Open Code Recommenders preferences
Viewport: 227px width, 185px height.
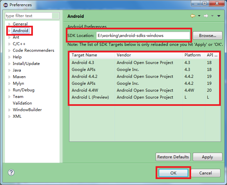click(34, 50)
